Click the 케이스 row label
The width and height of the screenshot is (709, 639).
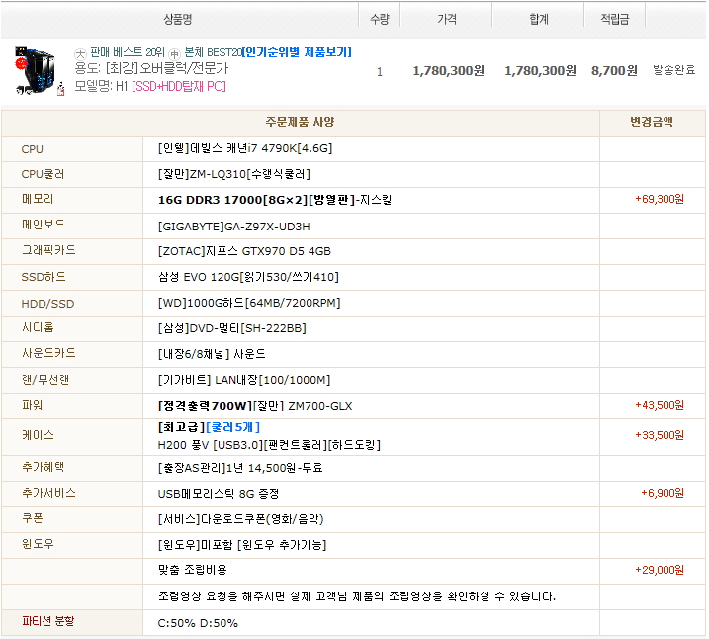tap(38, 435)
